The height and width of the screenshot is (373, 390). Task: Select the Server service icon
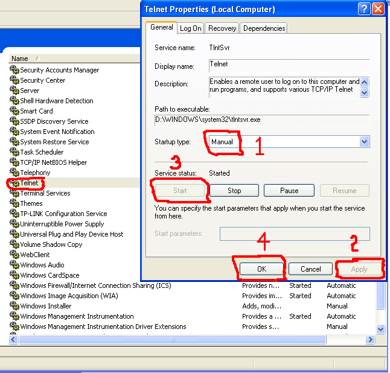14,90
